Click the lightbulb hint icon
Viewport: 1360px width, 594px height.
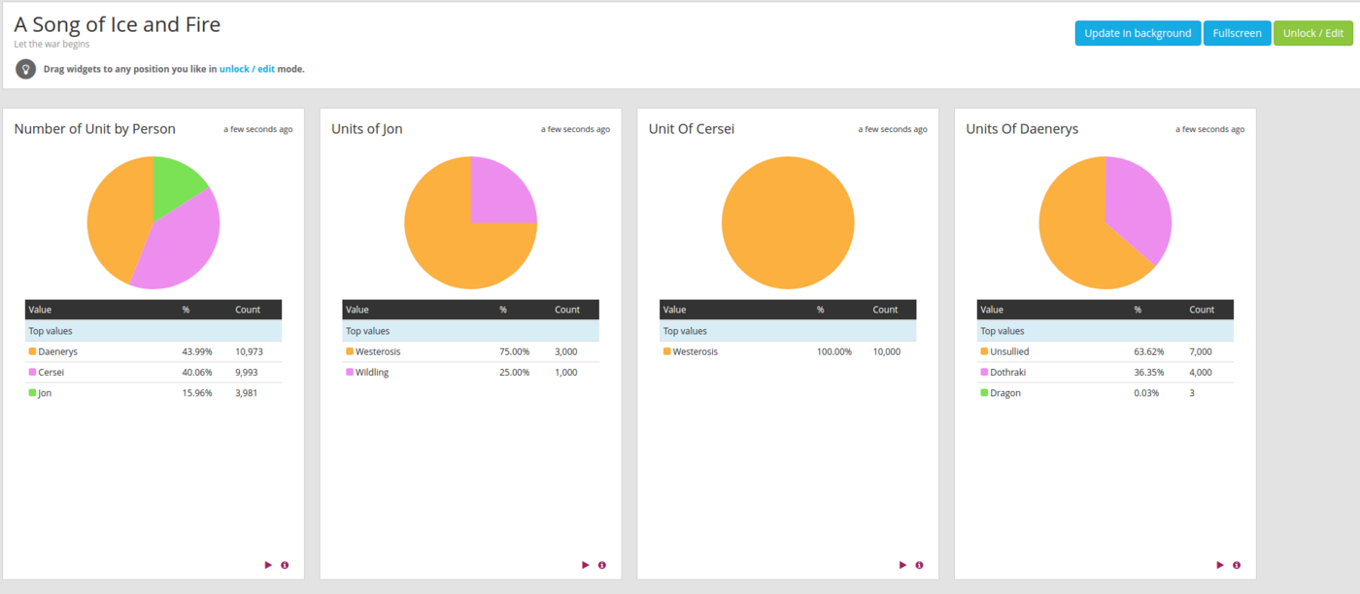coord(26,69)
